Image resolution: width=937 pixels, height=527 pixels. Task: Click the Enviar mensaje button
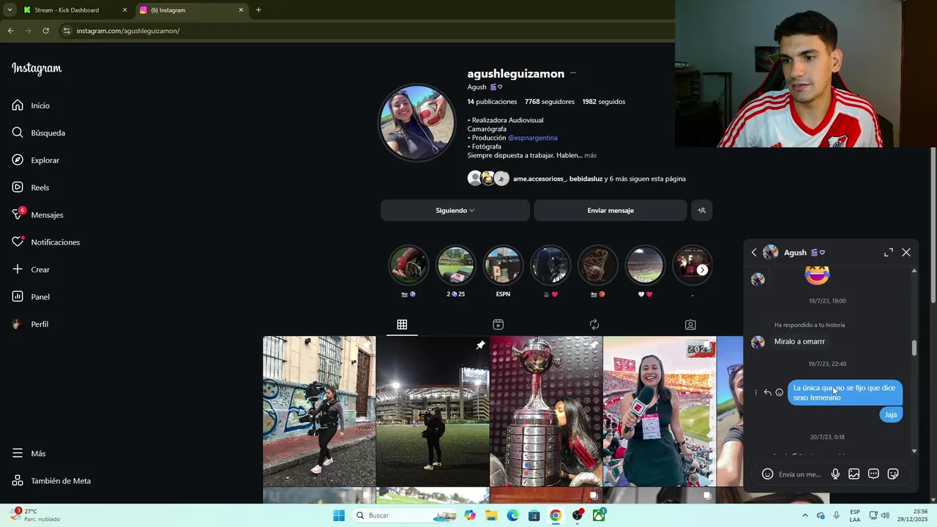pyautogui.click(x=610, y=210)
